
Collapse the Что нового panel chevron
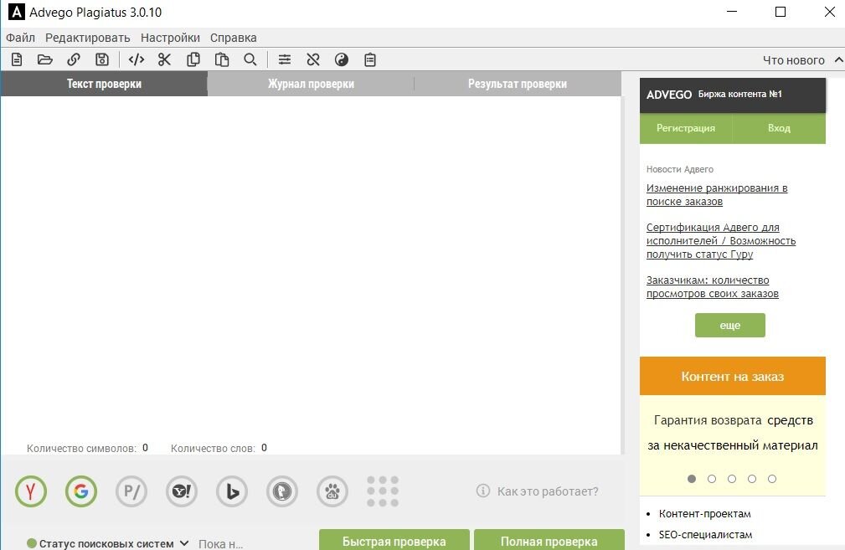coord(838,59)
